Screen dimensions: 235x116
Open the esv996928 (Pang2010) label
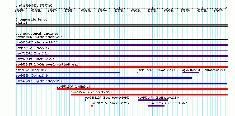(32, 70)
